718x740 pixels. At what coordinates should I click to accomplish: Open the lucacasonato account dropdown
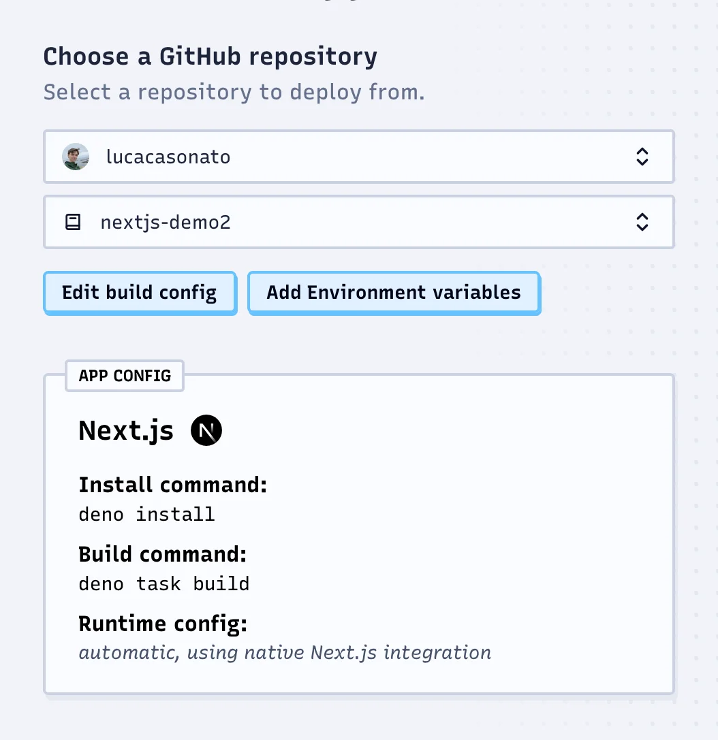pos(359,157)
